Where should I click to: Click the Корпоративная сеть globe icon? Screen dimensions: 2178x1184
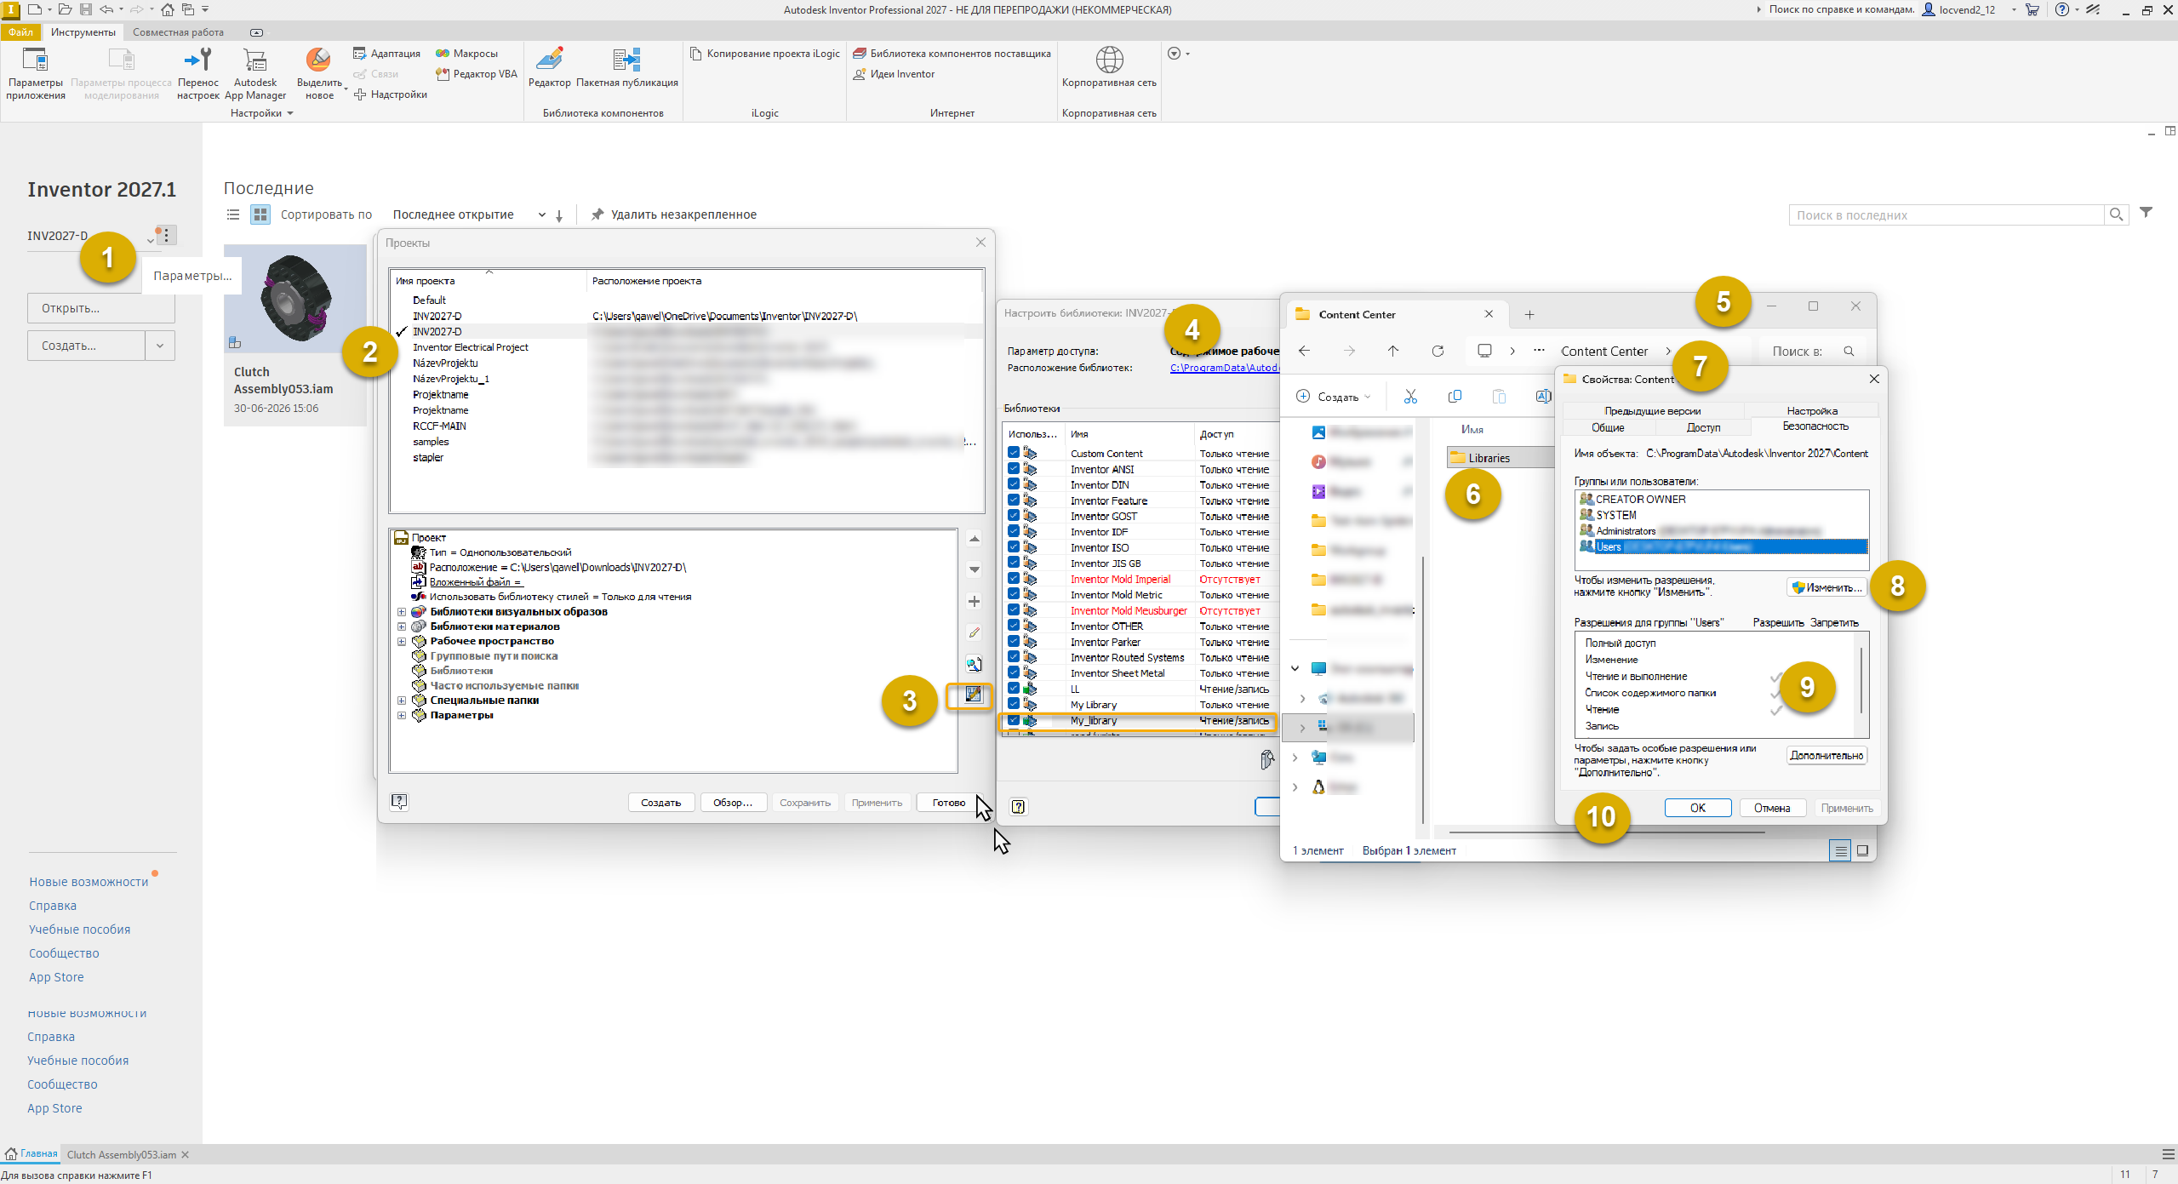click(1109, 60)
